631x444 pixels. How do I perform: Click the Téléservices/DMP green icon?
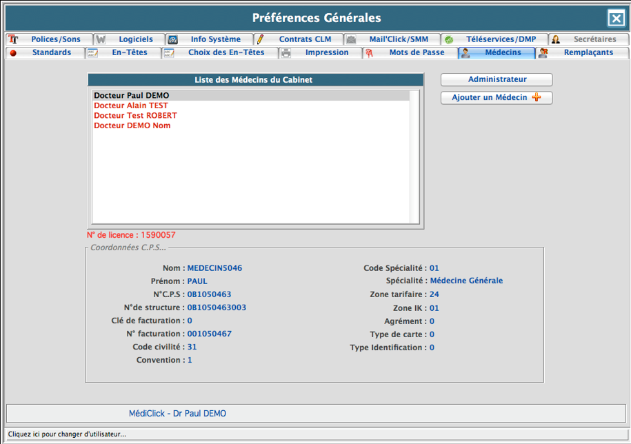pos(448,39)
